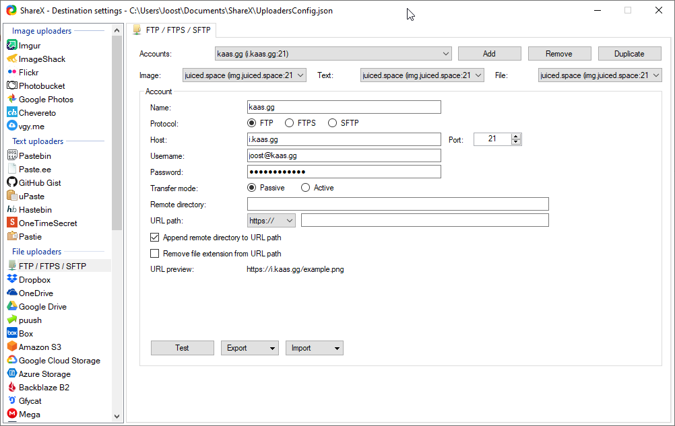Select the Google Drive icon
675x426 pixels.
click(x=12, y=307)
